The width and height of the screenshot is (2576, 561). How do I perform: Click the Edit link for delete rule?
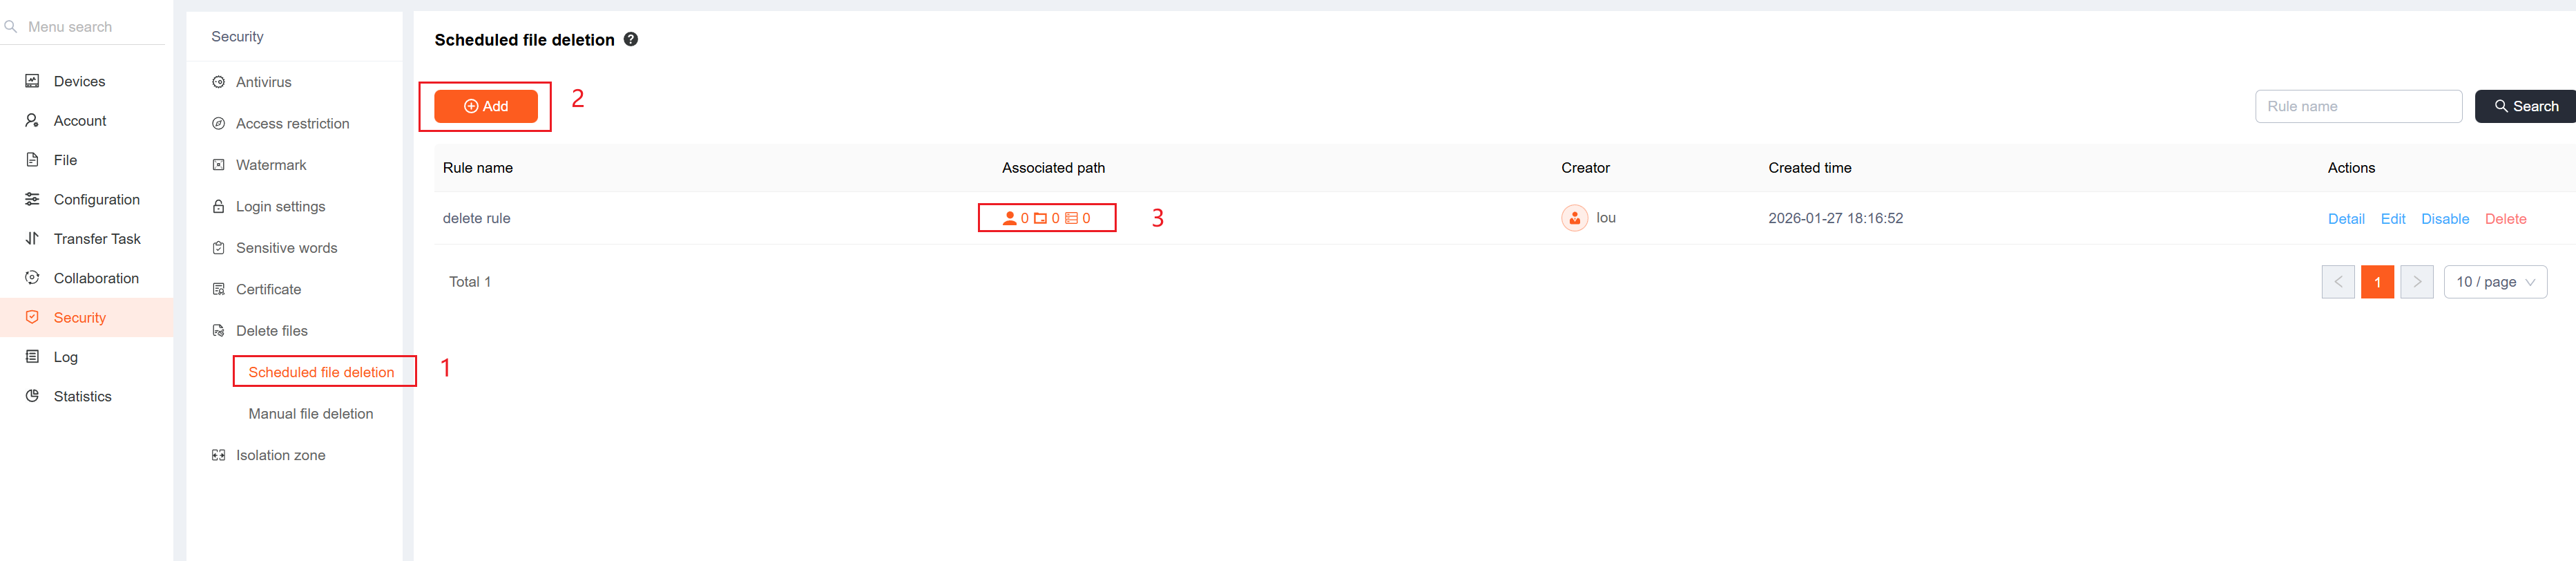tap(2392, 219)
